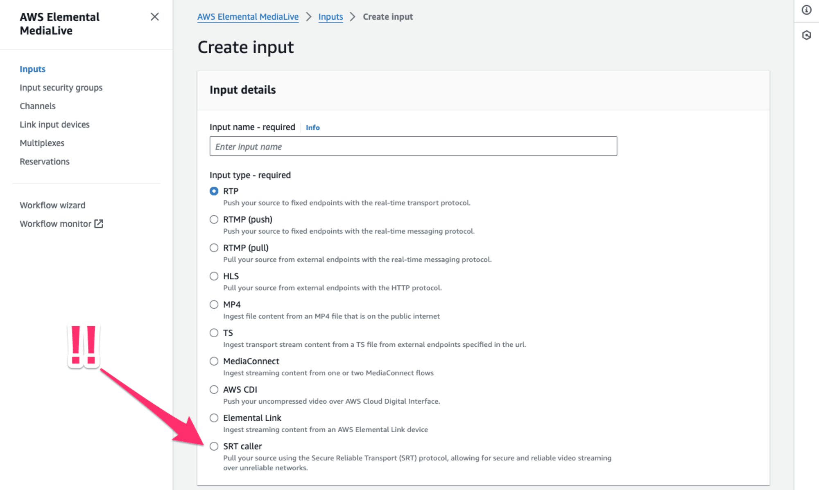Image resolution: width=819 pixels, height=490 pixels.
Task: Open the Channels navigation menu item
Action: (37, 106)
